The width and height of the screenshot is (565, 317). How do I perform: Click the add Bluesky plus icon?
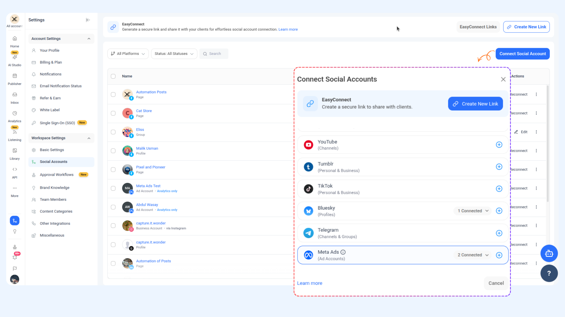(x=499, y=211)
